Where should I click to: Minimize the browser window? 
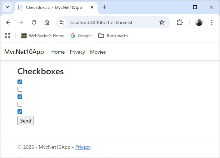point(179,7)
